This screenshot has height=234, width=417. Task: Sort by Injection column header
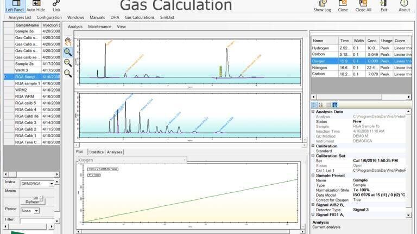51,25
